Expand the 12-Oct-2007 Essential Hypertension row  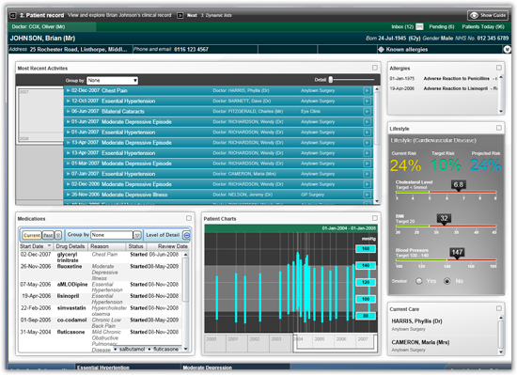69,101
